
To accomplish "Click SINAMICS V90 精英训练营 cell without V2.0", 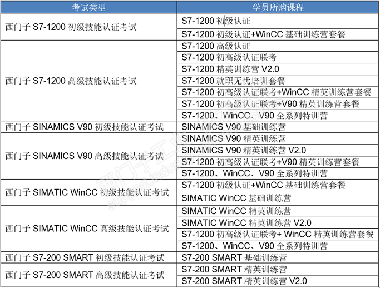I will [278, 138].
